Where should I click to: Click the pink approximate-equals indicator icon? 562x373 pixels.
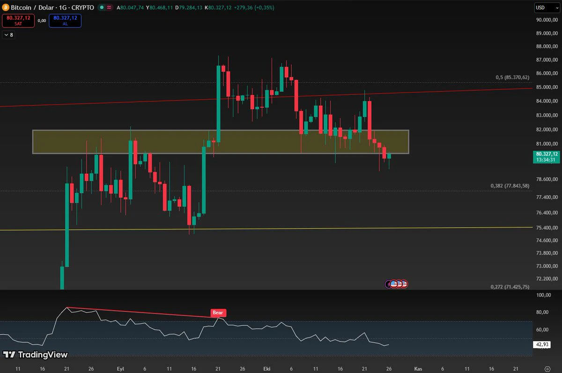(x=109, y=7)
